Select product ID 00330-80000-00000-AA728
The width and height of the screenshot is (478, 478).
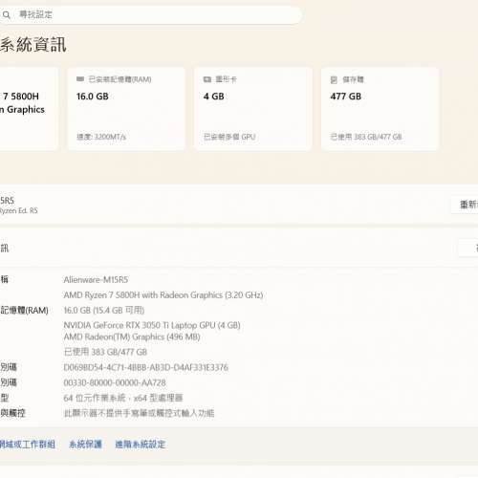click(x=115, y=382)
